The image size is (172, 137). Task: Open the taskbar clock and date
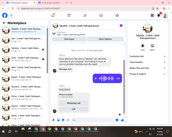[x=160, y=132]
